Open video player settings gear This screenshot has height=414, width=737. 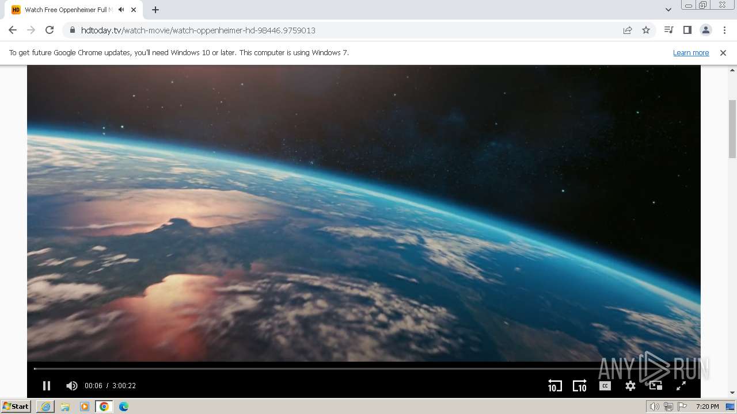(x=630, y=386)
